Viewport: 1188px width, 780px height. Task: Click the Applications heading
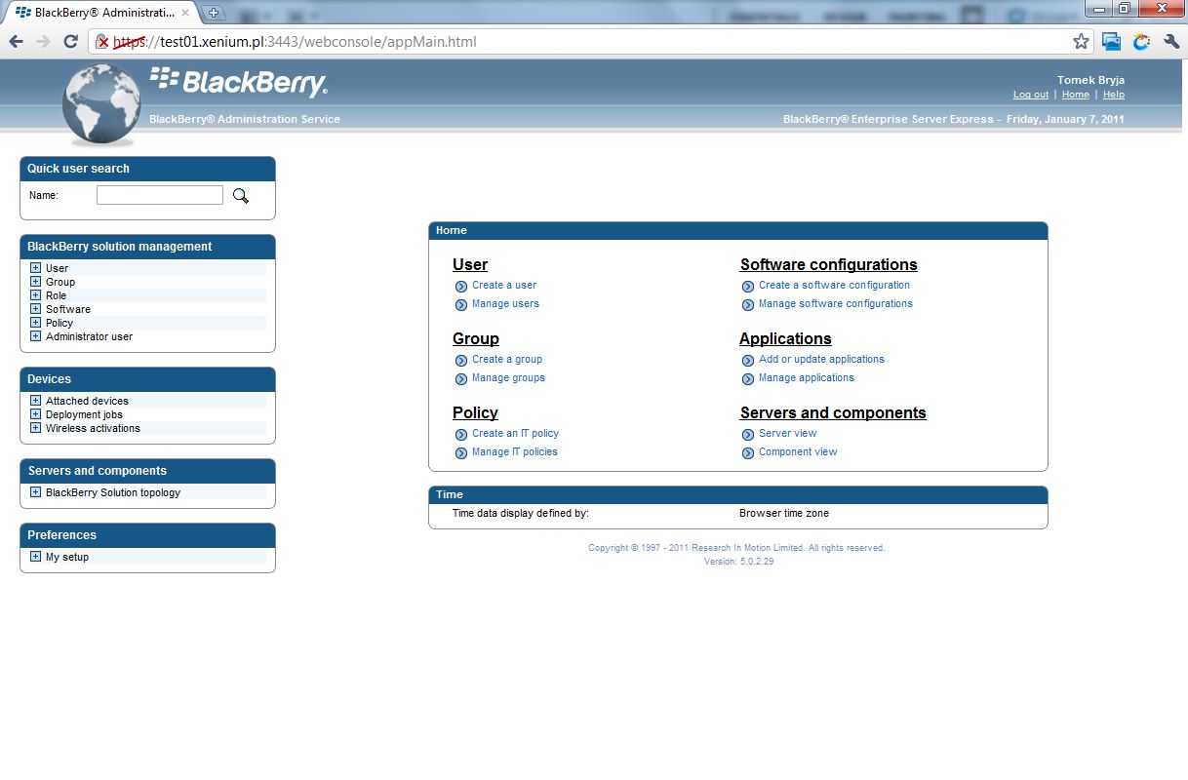coord(785,339)
